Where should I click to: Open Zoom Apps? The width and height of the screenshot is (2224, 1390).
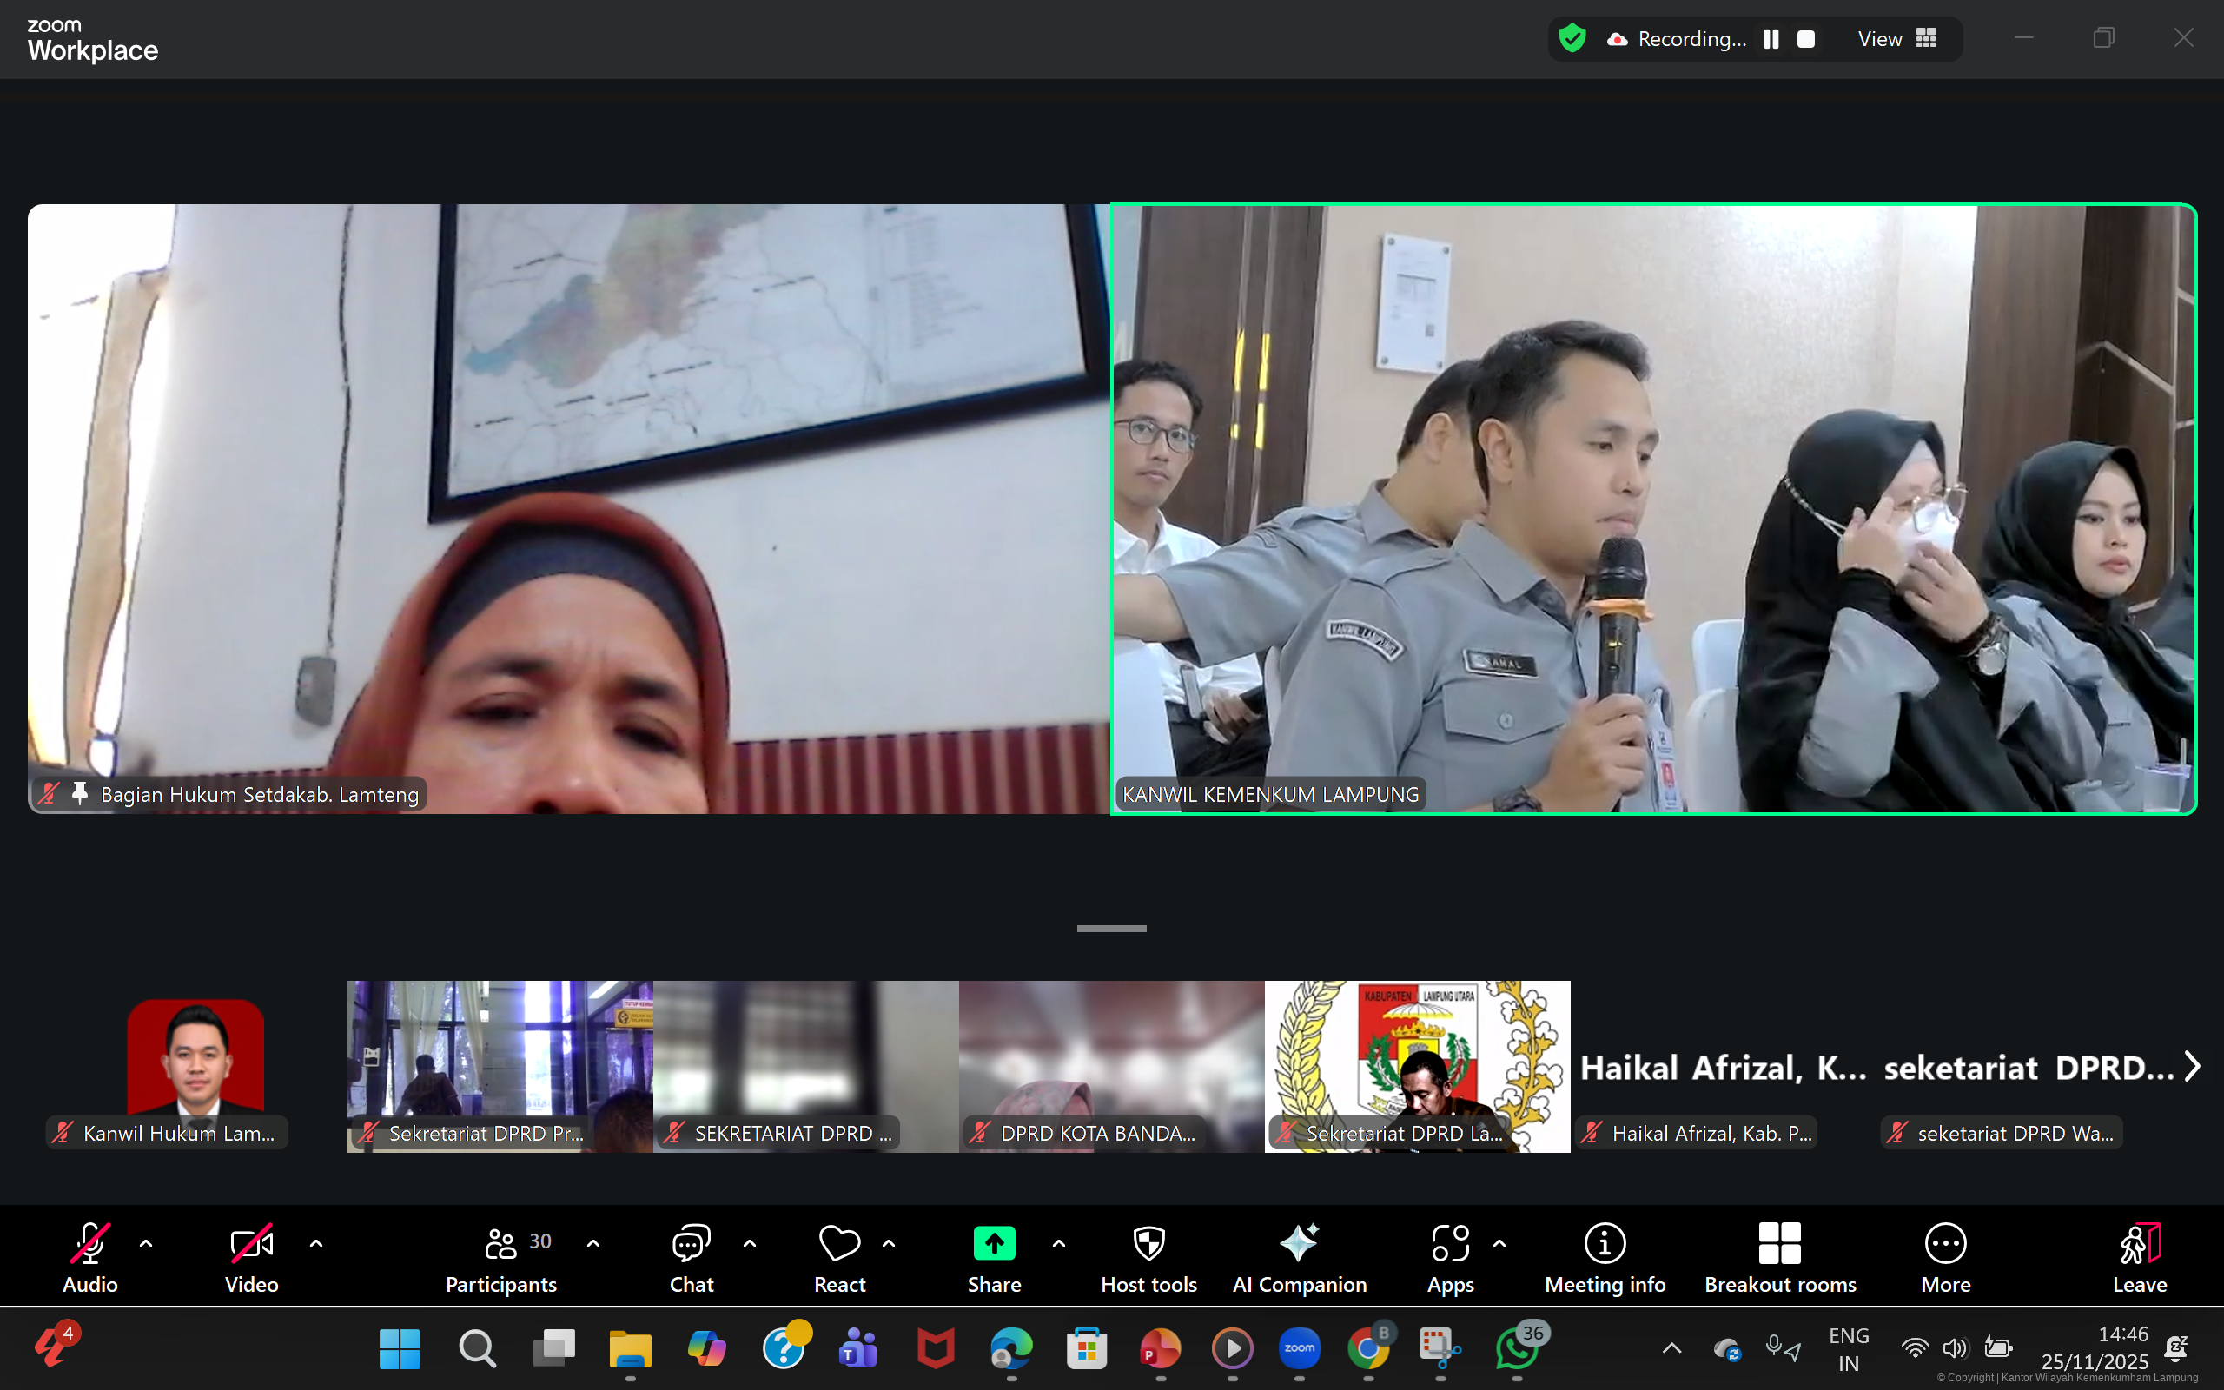1448,1258
